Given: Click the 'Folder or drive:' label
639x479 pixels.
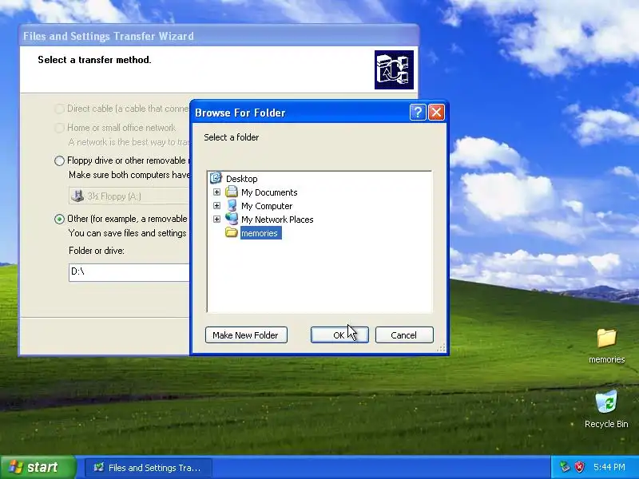Looking at the screenshot, I should coord(97,251).
